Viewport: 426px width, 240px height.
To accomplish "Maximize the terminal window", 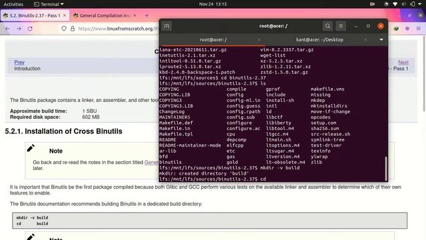I will (368, 26).
